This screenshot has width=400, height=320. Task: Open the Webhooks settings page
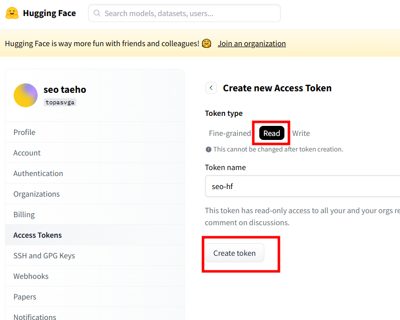coord(31,276)
